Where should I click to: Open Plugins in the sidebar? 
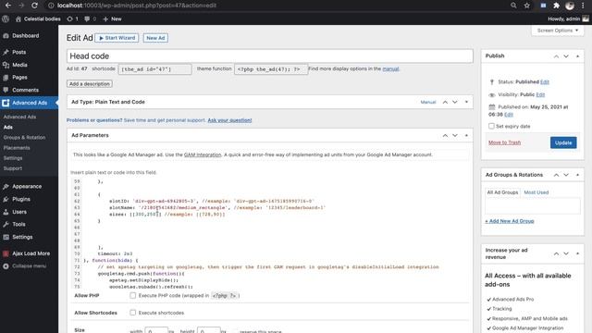click(21, 200)
